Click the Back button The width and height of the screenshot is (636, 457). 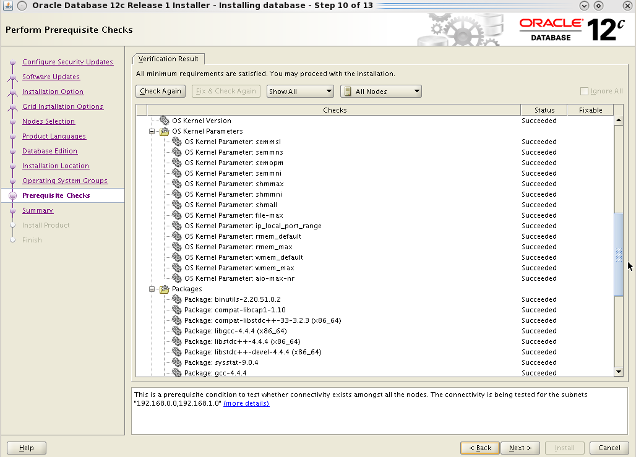click(480, 448)
